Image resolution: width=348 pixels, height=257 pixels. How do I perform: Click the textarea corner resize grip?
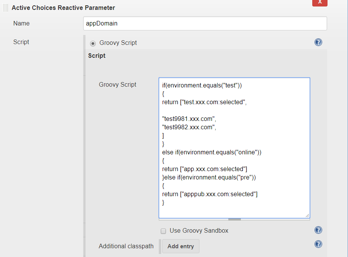[x=307, y=215]
